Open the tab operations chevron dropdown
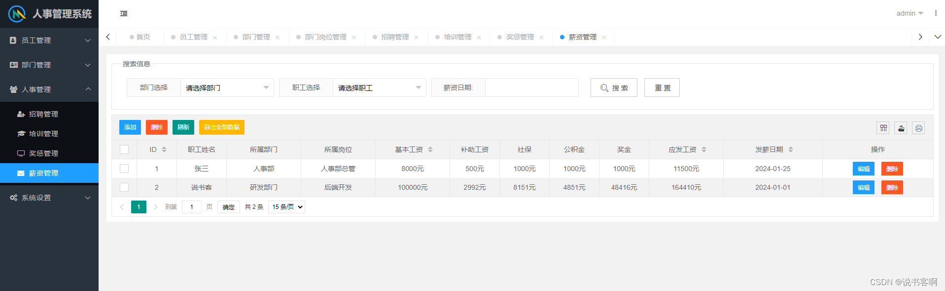This screenshot has height=291, width=945. click(937, 37)
